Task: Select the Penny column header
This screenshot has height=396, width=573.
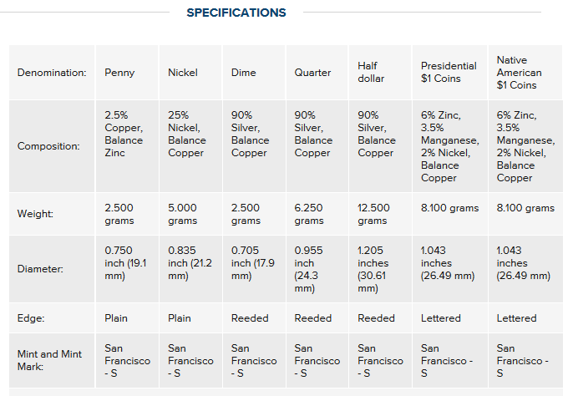Action: 119,73
